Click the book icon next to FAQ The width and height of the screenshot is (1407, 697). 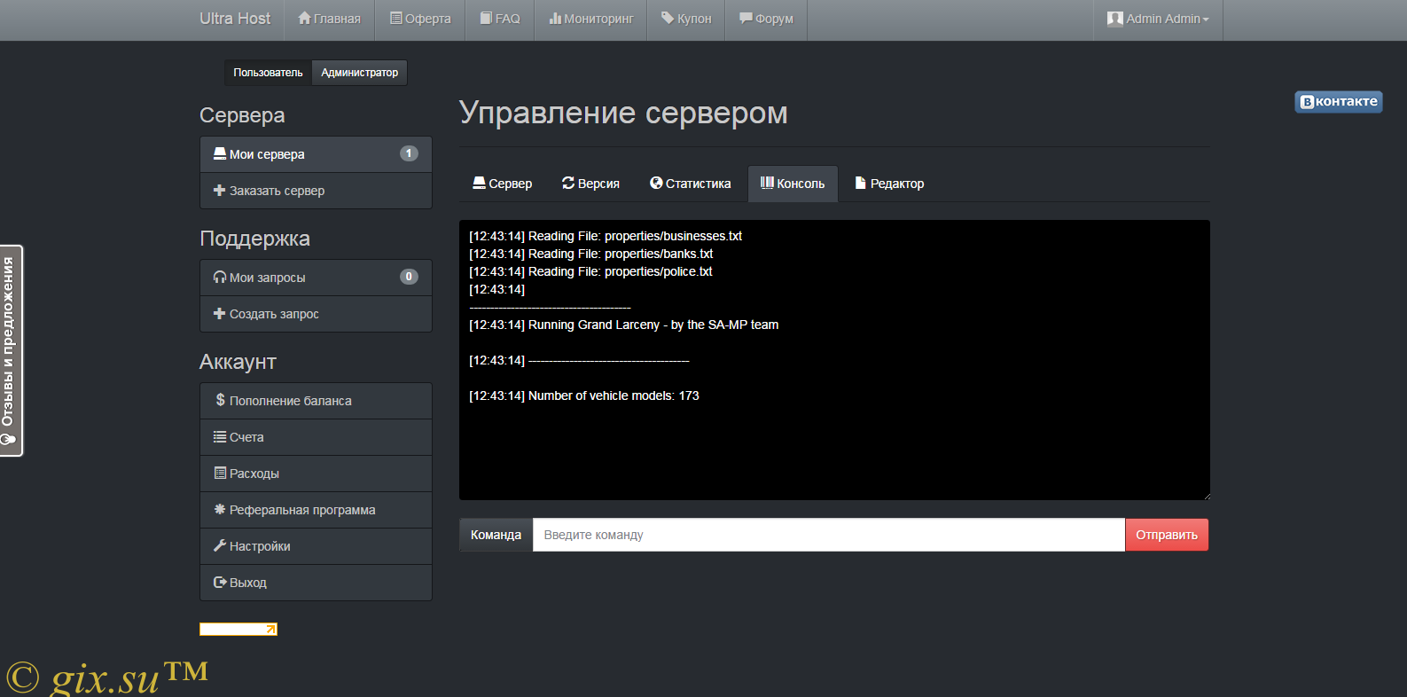tap(487, 18)
